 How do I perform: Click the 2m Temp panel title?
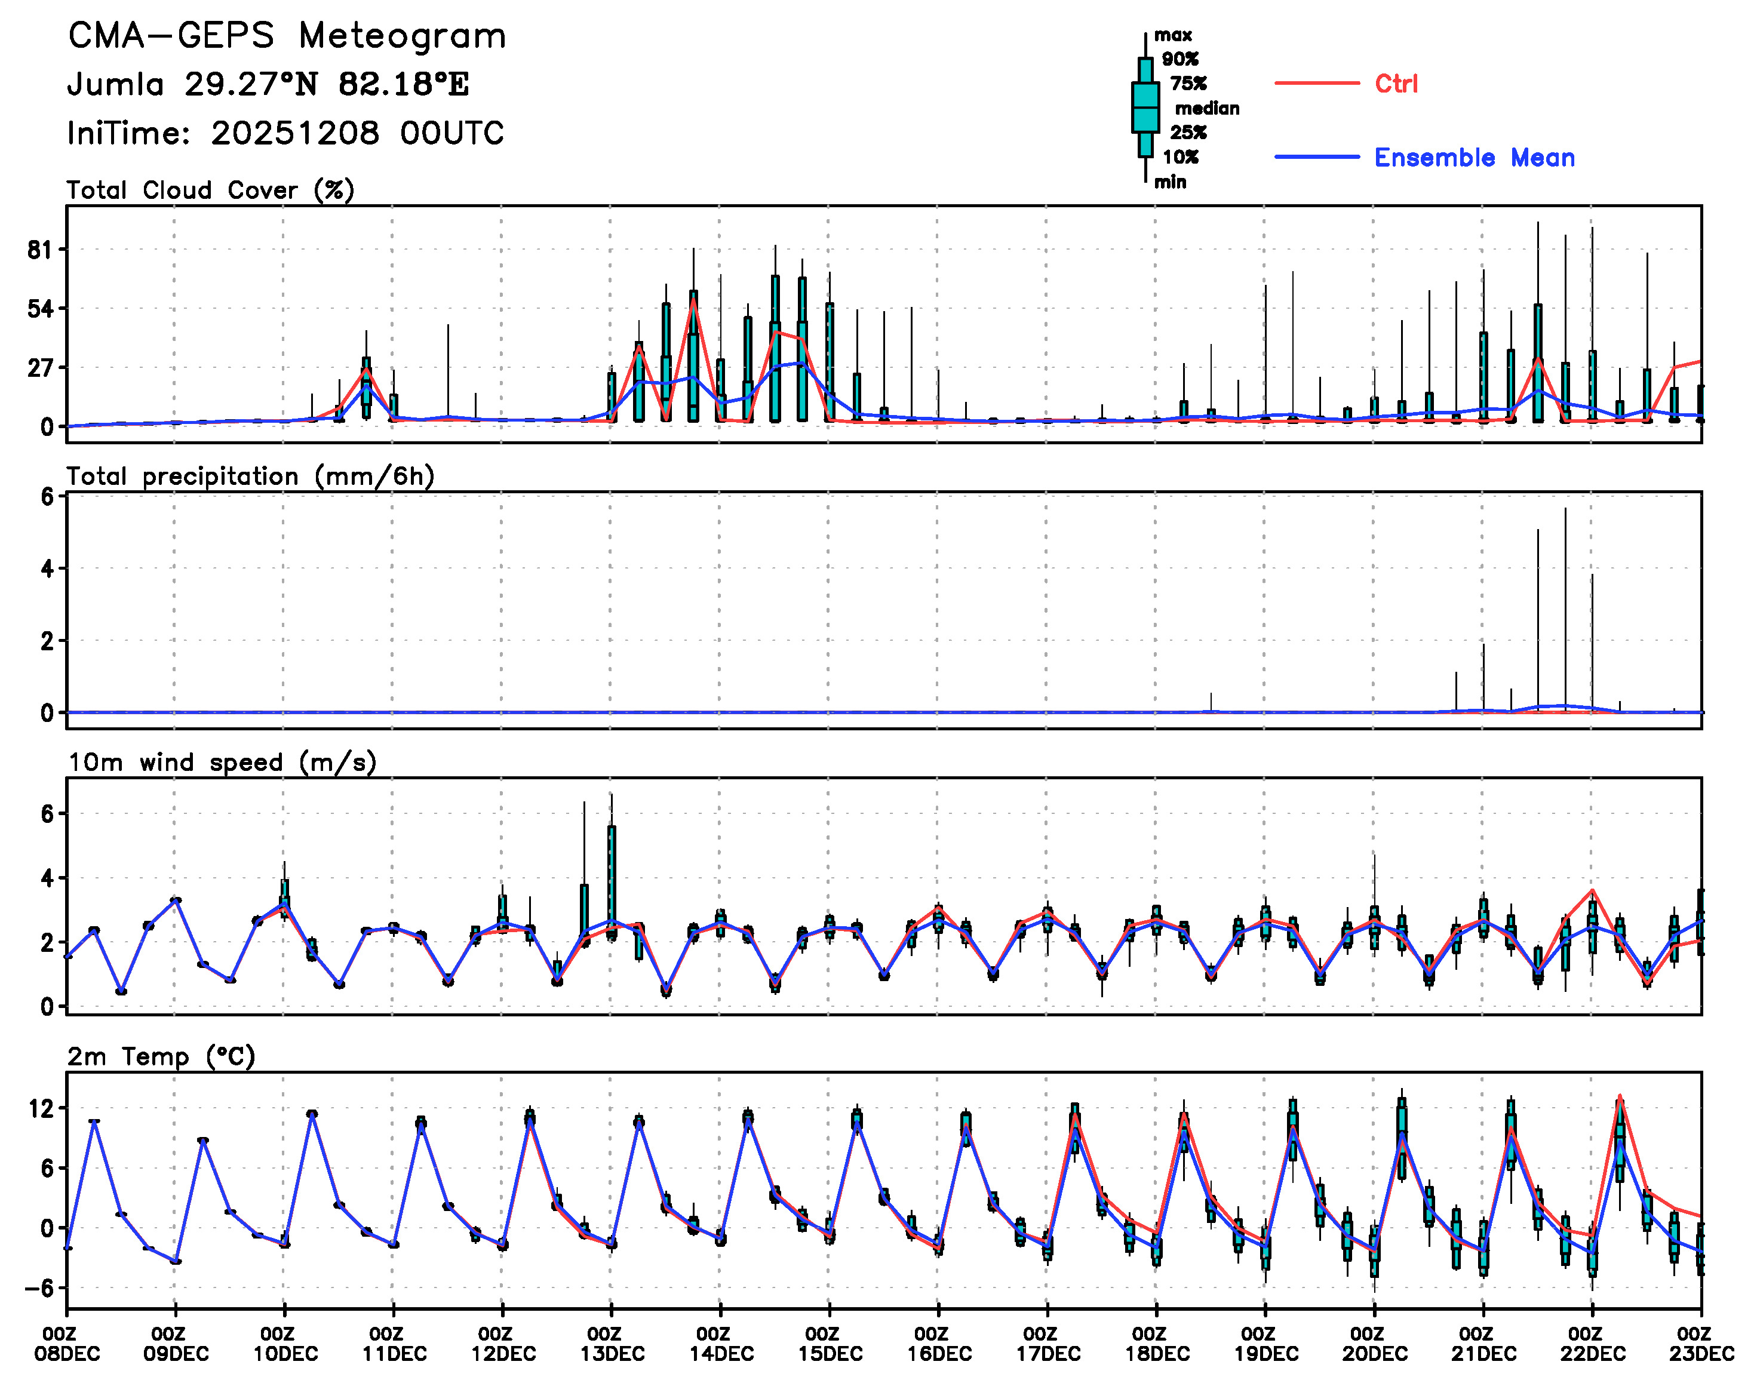[161, 1056]
